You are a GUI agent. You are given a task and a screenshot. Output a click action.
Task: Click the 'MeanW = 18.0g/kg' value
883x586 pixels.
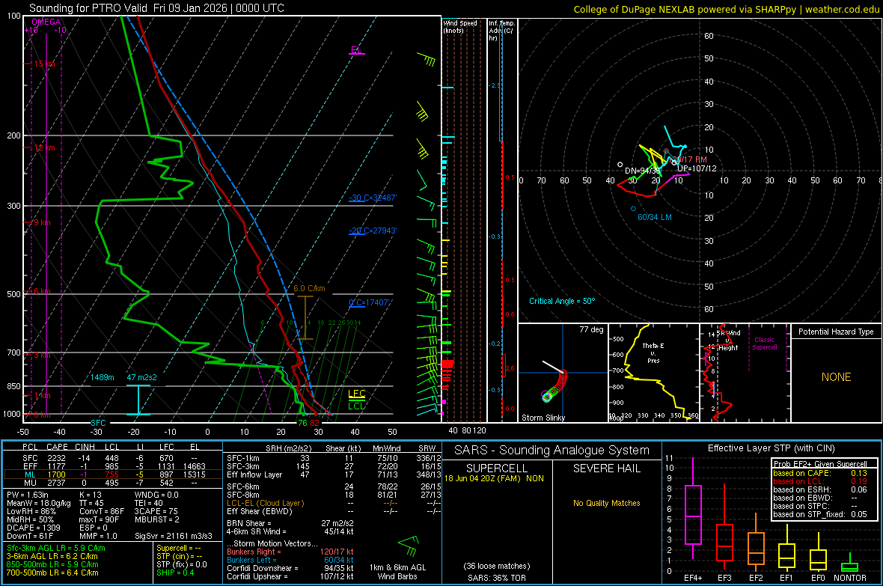(38, 503)
